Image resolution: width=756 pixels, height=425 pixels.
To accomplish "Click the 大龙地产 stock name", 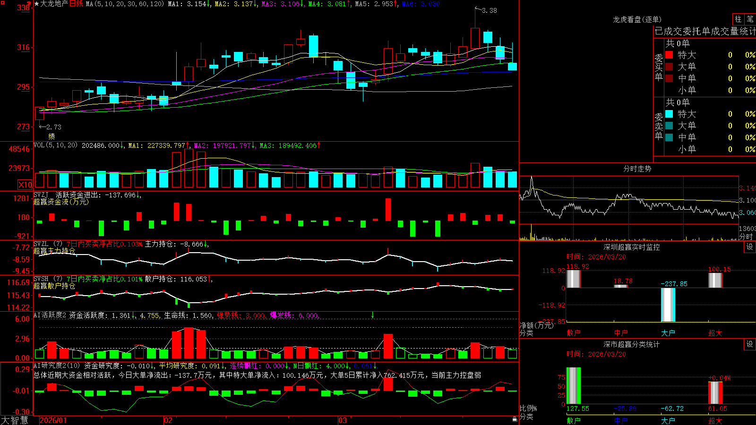I will coord(54,4).
